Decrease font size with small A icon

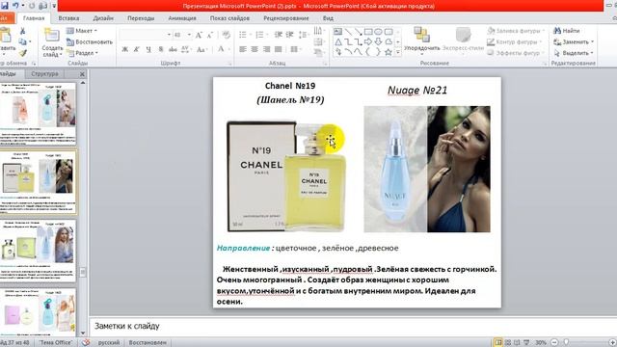(x=210, y=35)
